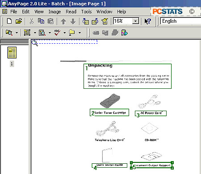201x174 pixels.
Task: Open the zoom percentage dropdown arrow
Action: 135,21
